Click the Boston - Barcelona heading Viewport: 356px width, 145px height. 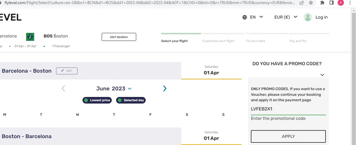27,136
